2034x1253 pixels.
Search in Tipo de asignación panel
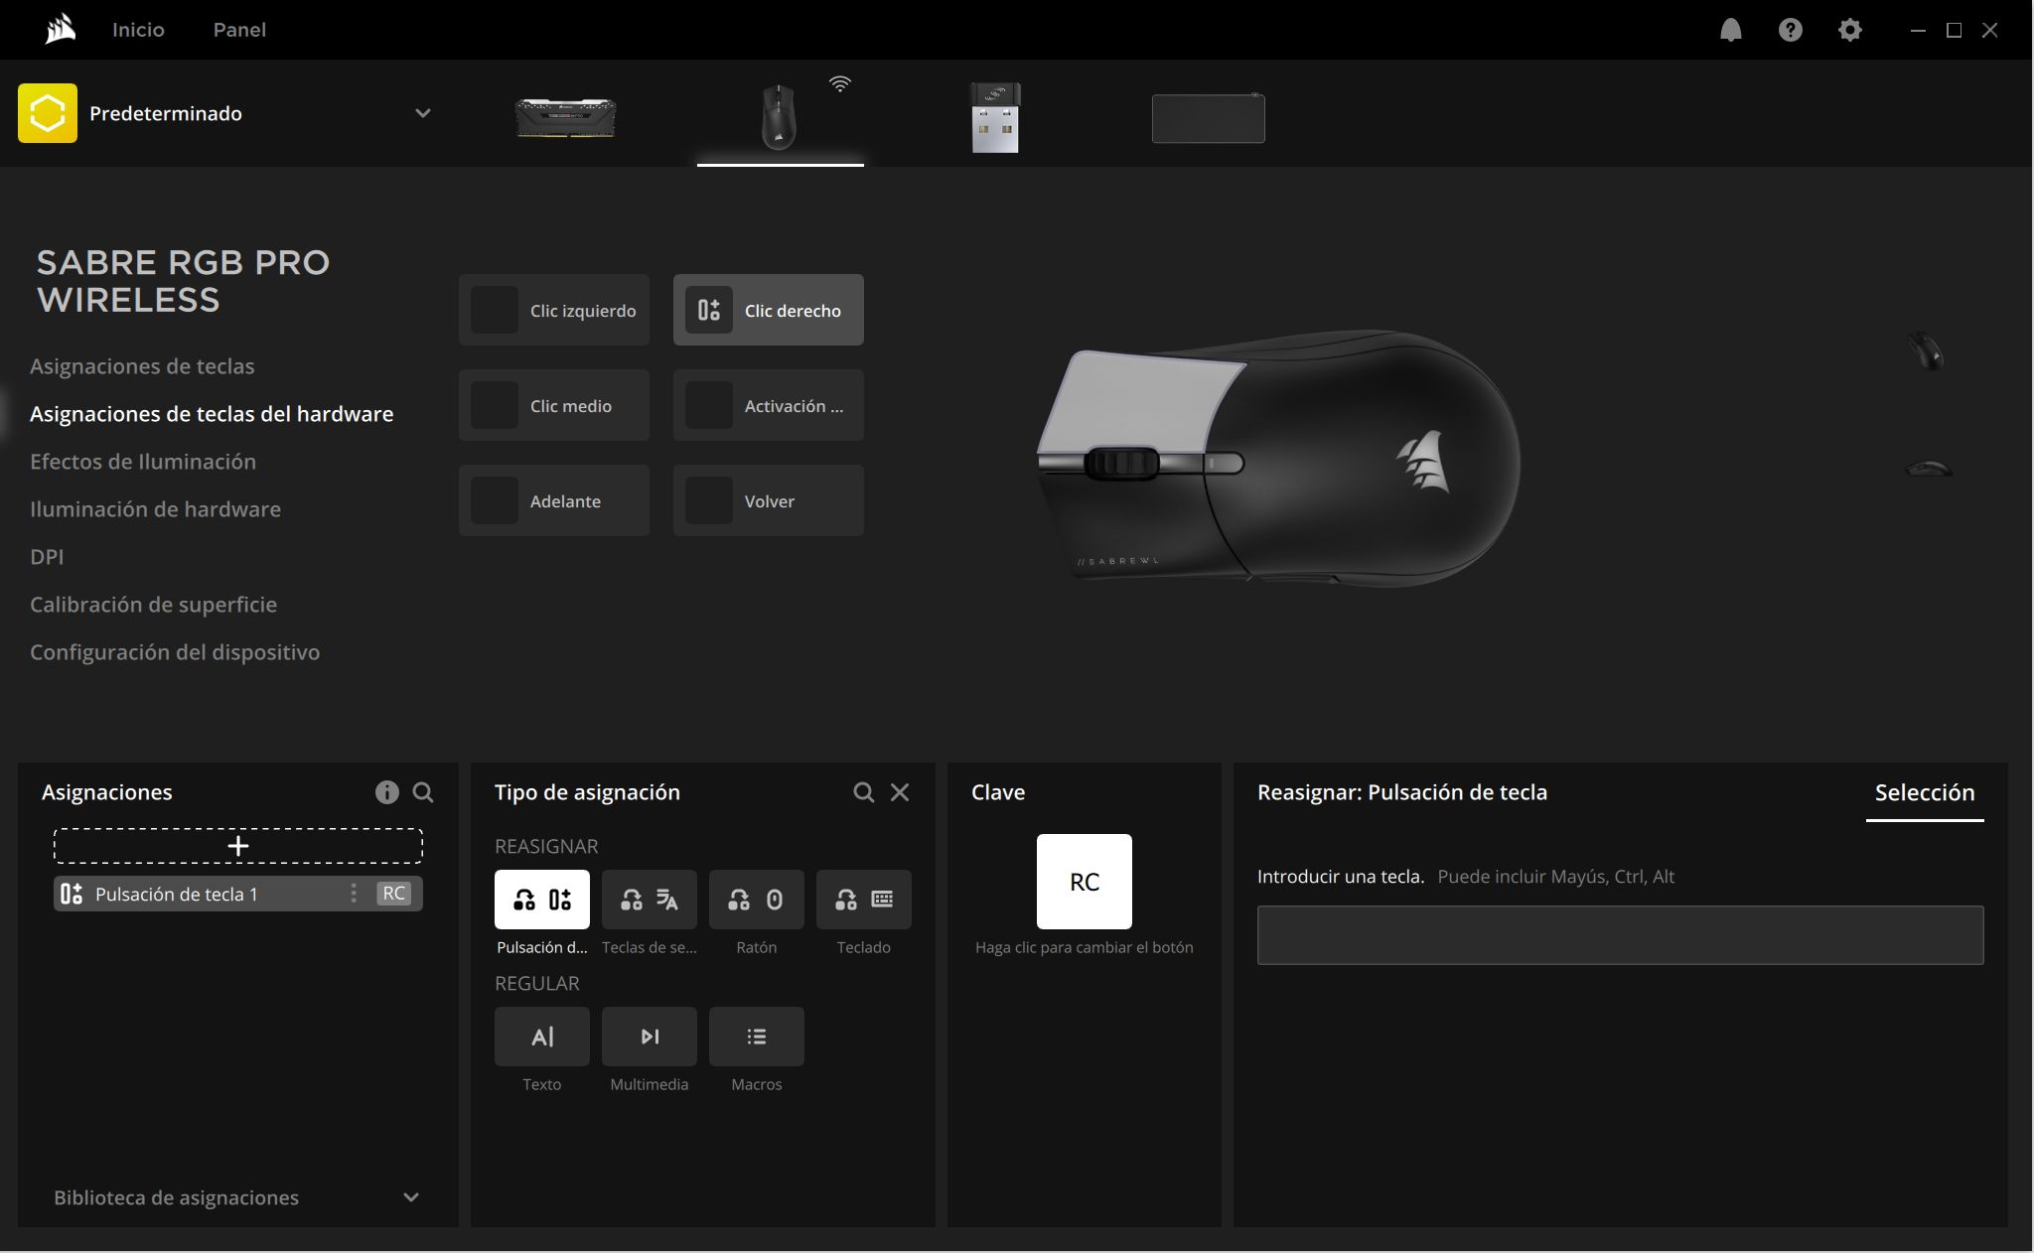click(x=864, y=792)
